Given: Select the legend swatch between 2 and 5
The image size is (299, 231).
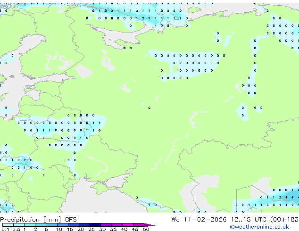Looking at the screenshot, I should pos(41,225).
